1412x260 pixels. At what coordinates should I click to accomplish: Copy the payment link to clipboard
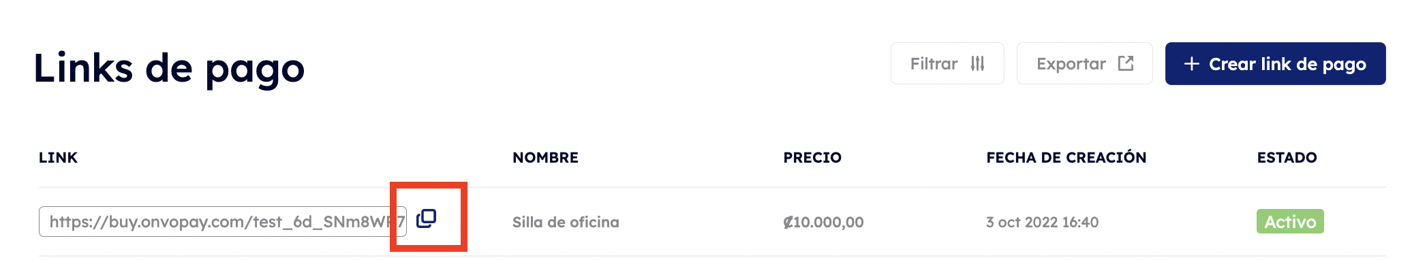[426, 218]
